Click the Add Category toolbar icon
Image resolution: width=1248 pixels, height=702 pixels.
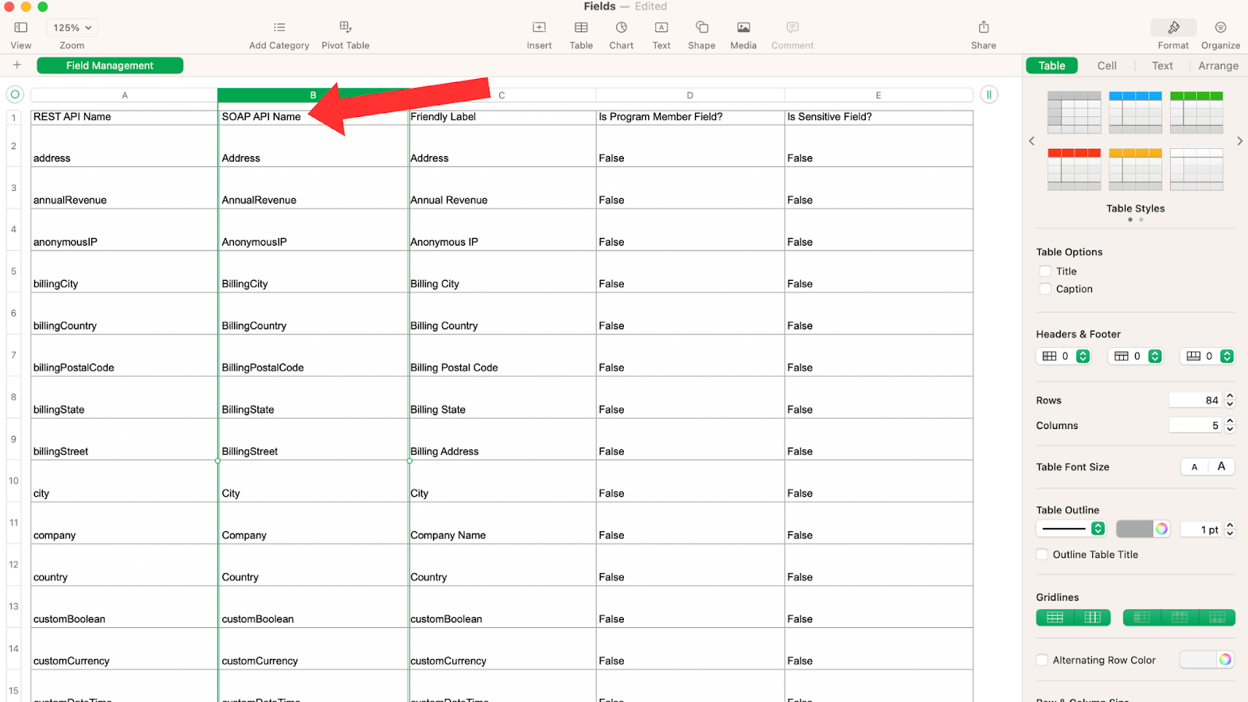(x=279, y=28)
